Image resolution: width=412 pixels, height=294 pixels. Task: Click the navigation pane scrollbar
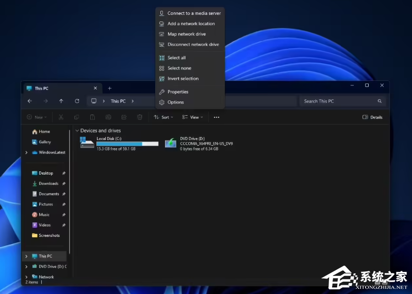tap(70, 192)
